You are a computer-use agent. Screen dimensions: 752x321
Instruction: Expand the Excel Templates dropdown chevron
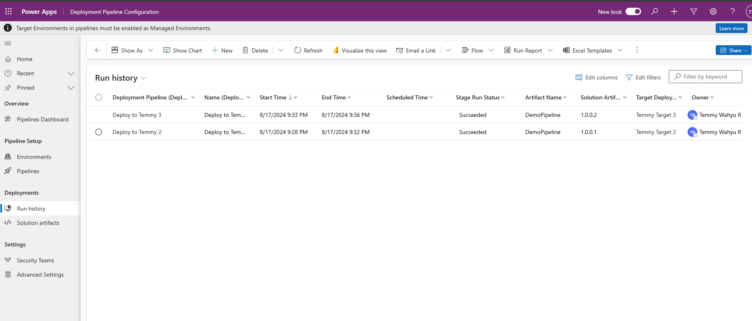tap(620, 50)
